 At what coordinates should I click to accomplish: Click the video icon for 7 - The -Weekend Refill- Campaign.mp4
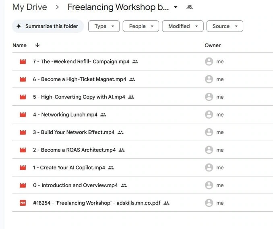coord(23,62)
